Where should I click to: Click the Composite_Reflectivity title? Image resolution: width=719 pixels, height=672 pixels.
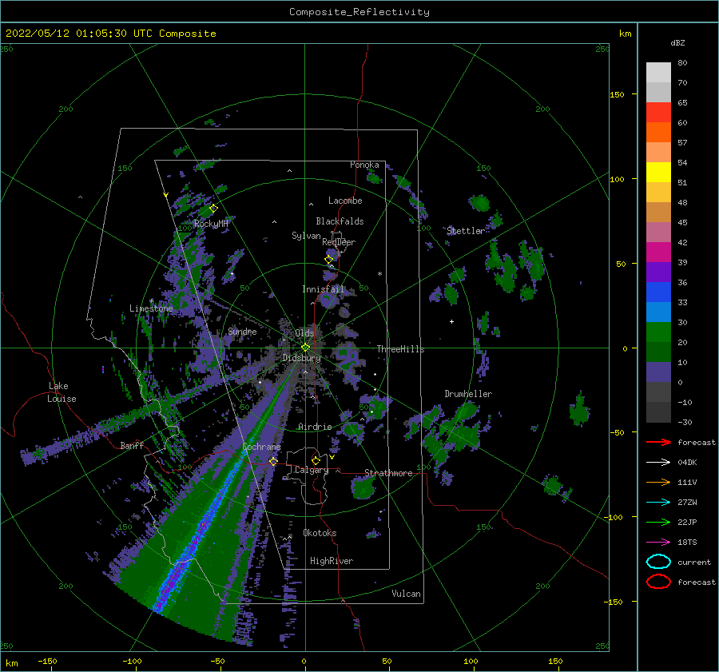[x=359, y=12]
